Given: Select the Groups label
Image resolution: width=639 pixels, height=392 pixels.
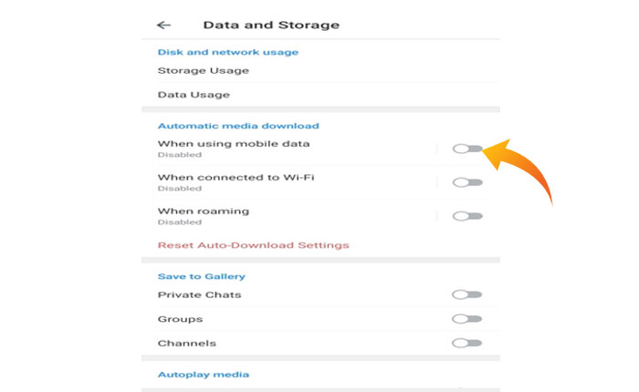Looking at the screenshot, I should point(180,319).
